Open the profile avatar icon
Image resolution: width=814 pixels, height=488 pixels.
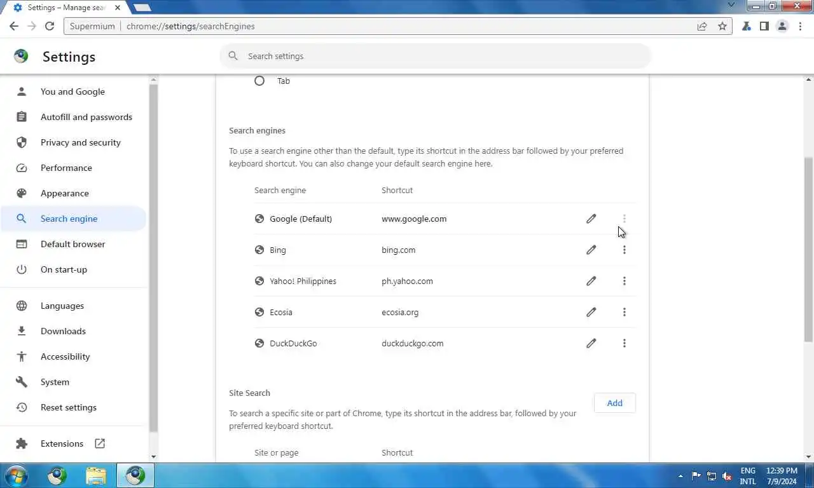(782, 26)
